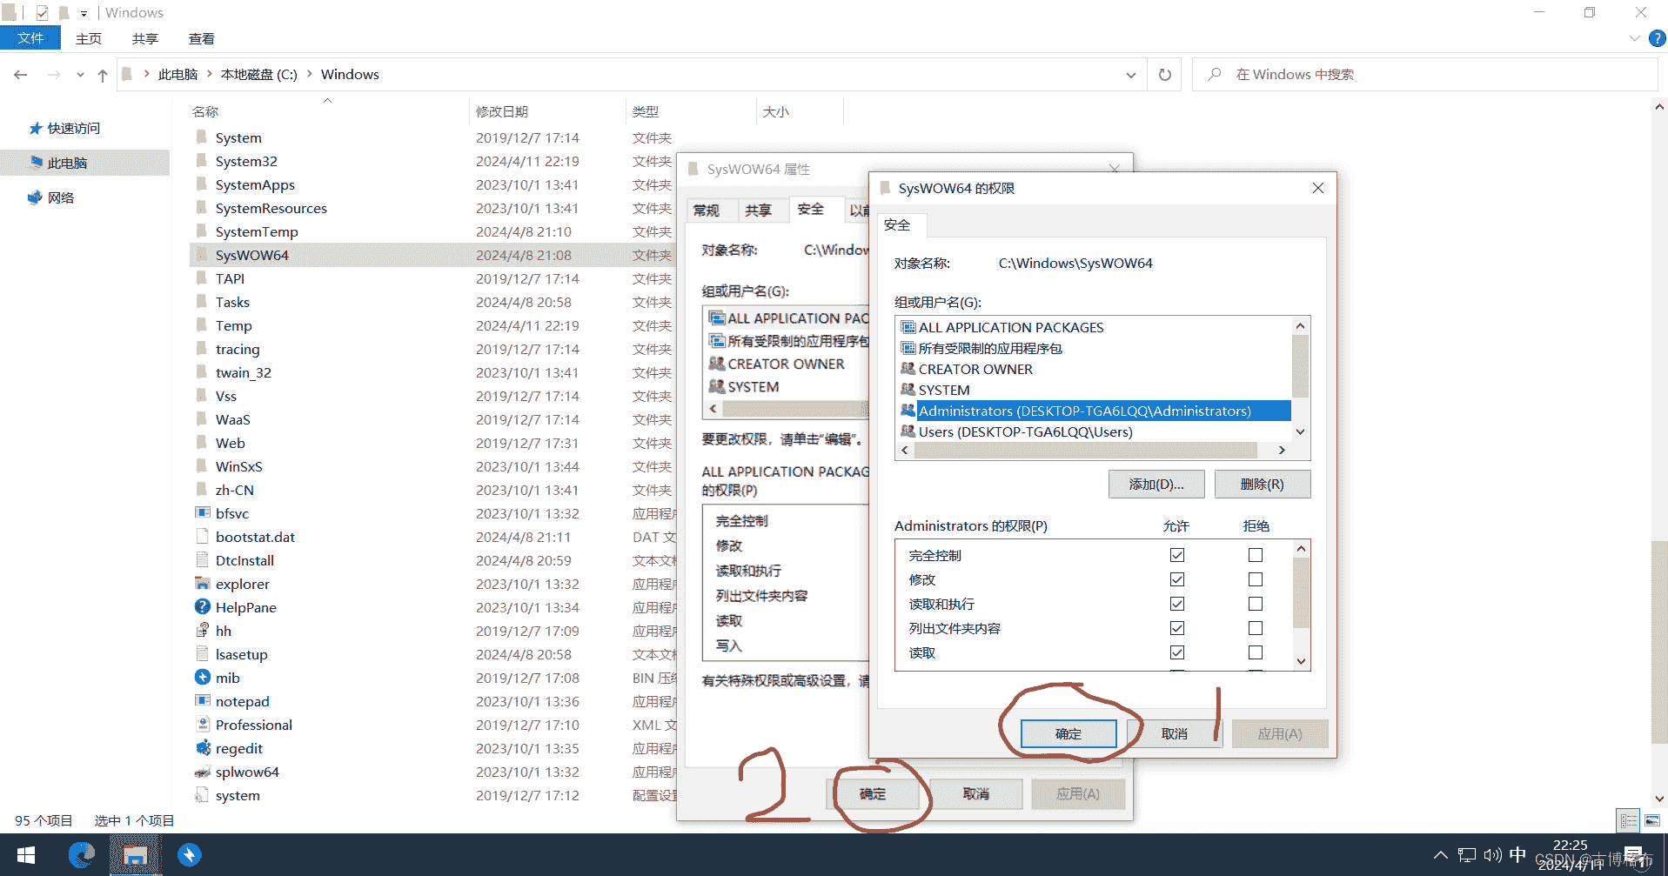This screenshot has height=876, width=1668.
Task: Open the recent locations dropdown arrow
Action: 80,76
